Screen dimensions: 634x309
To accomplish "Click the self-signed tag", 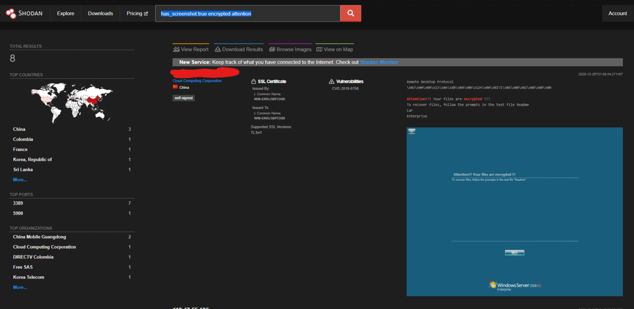I will point(184,98).
